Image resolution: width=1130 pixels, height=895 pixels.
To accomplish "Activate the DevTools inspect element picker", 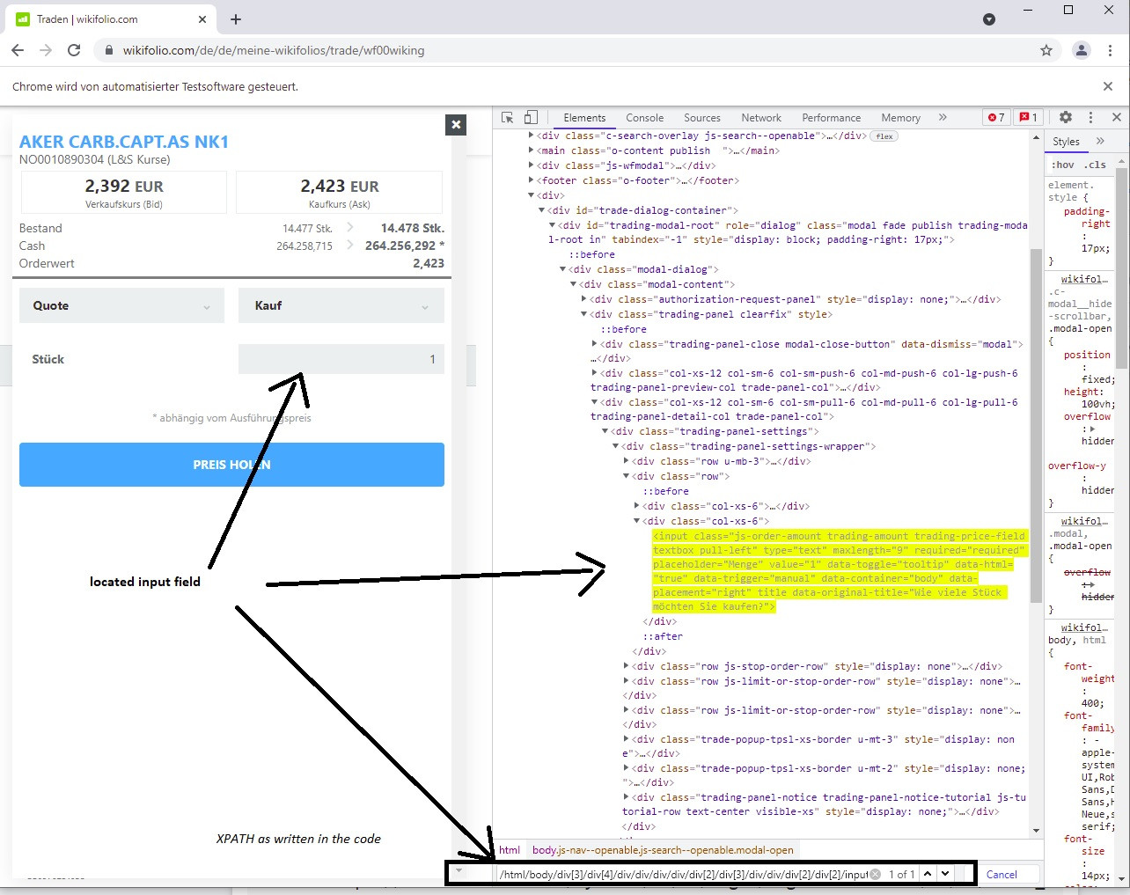I will (507, 117).
